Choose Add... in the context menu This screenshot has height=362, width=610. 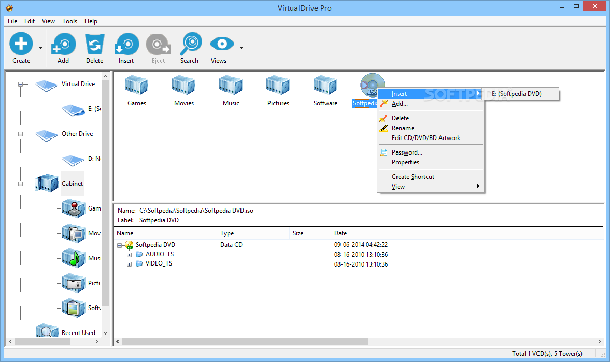coord(430,104)
